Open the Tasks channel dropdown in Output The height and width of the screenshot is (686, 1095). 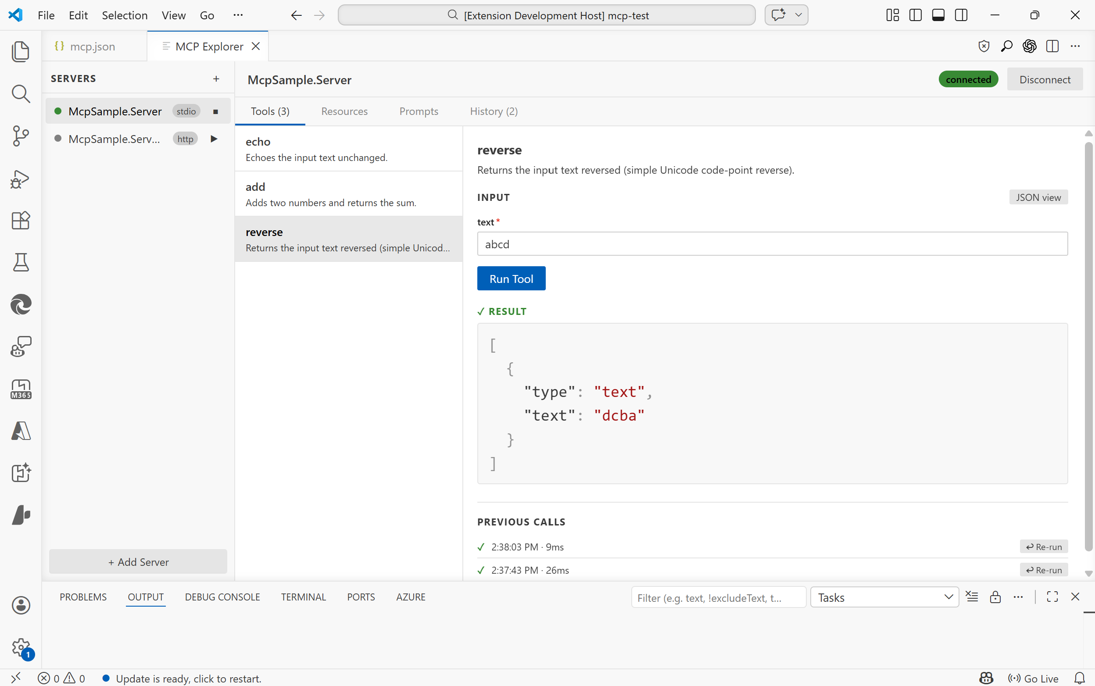[x=884, y=597]
